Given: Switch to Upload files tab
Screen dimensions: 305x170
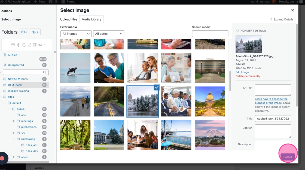Looking at the screenshot, I should tap(69, 19).
